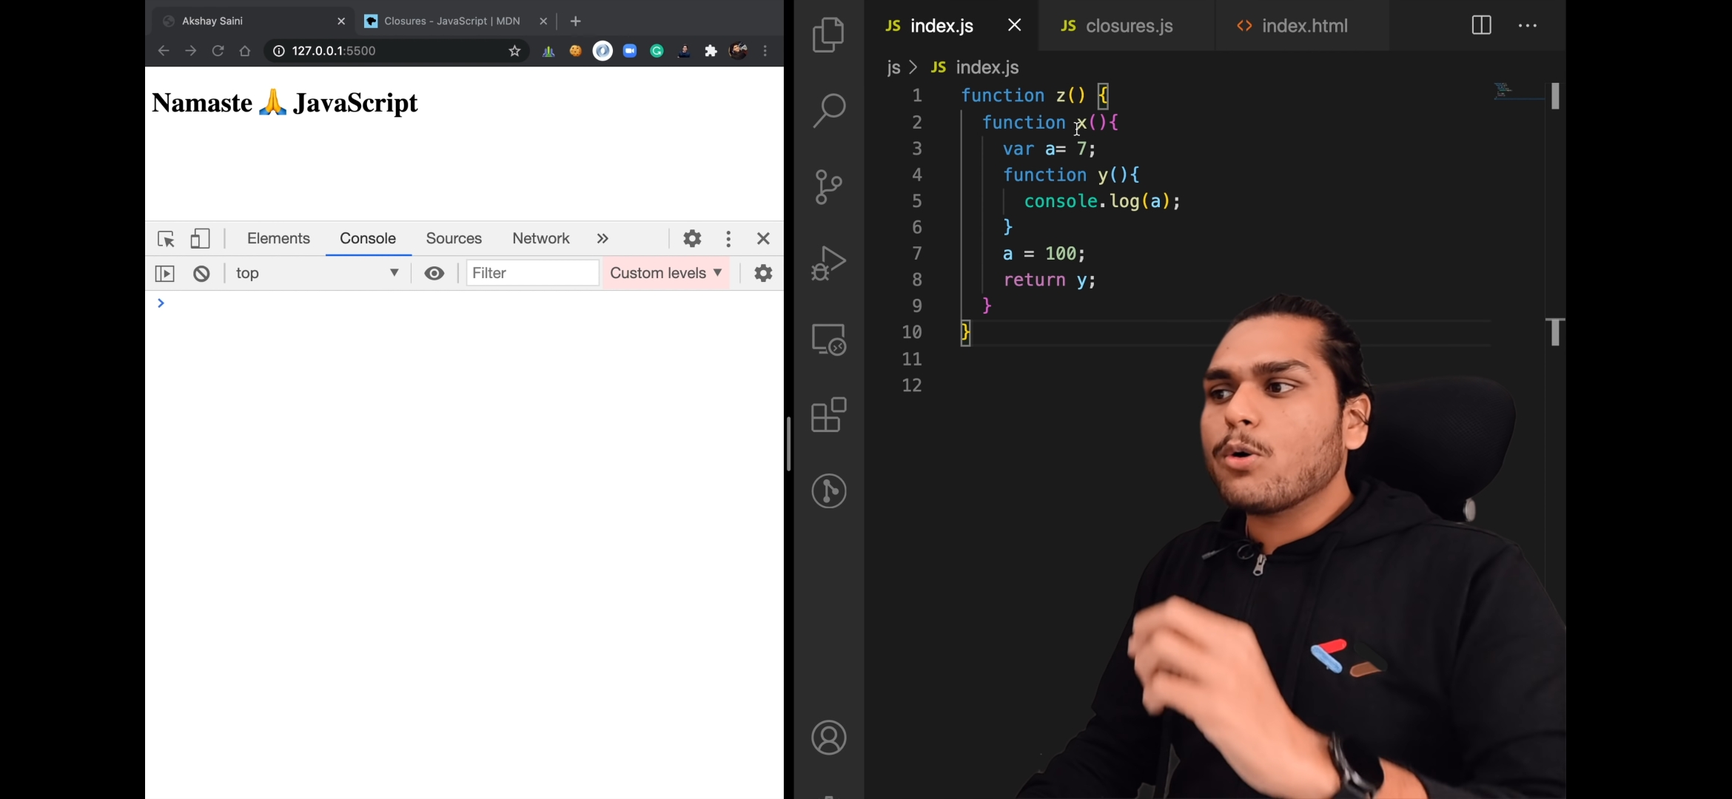
Task: Toggle the device toolbar in DevTools
Action: point(200,239)
